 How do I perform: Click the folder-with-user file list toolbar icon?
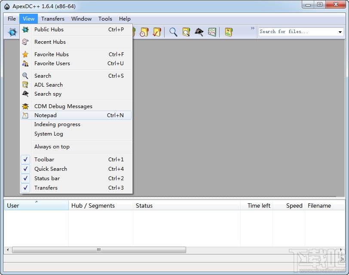(x=229, y=32)
